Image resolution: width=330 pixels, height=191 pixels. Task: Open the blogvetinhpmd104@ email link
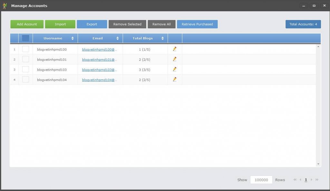click(99, 80)
